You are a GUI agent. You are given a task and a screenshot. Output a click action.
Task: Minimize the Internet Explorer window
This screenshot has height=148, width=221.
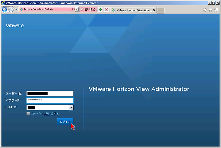(x=209, y=3)
